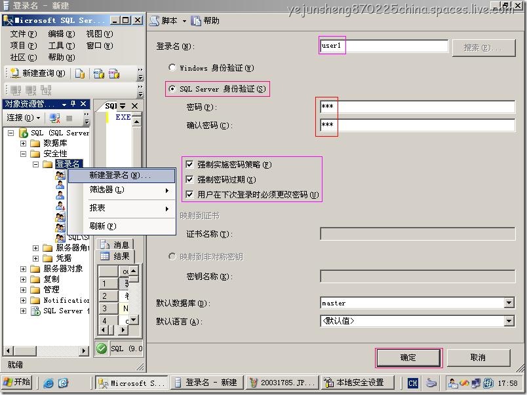Collapse the 安全性 tree node
Image resolution: width=527 pixels, height=395 pixels.
pyautogui.click(x=23, y=154)
